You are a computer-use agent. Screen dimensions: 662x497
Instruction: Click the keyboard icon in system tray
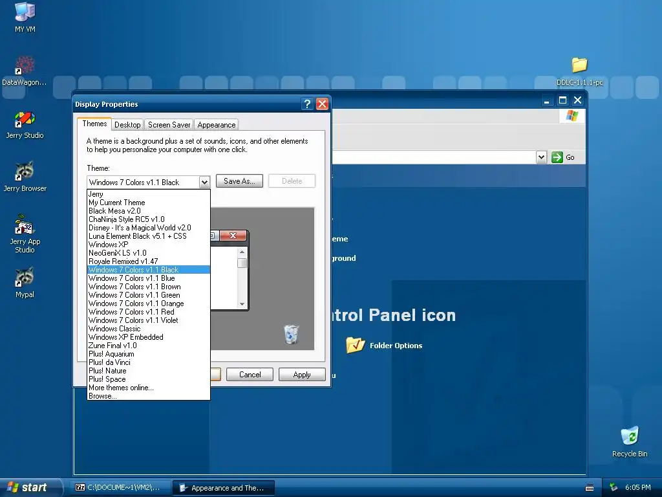tap(590, 488)
